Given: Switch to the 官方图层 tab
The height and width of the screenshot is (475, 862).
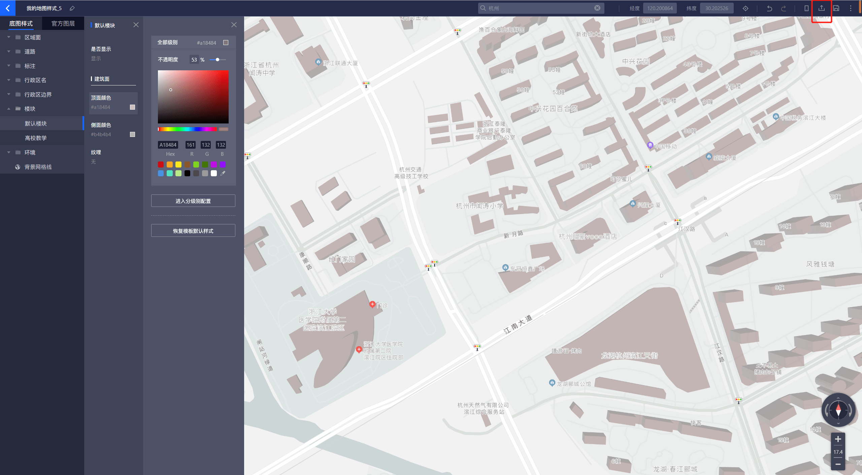Looking at the screenshot, I should 63,24.
